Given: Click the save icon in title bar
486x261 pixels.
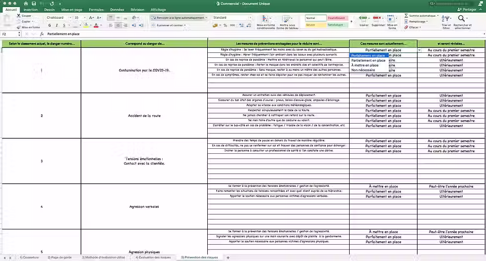Looking at the screenshot, I should [34, 3].
